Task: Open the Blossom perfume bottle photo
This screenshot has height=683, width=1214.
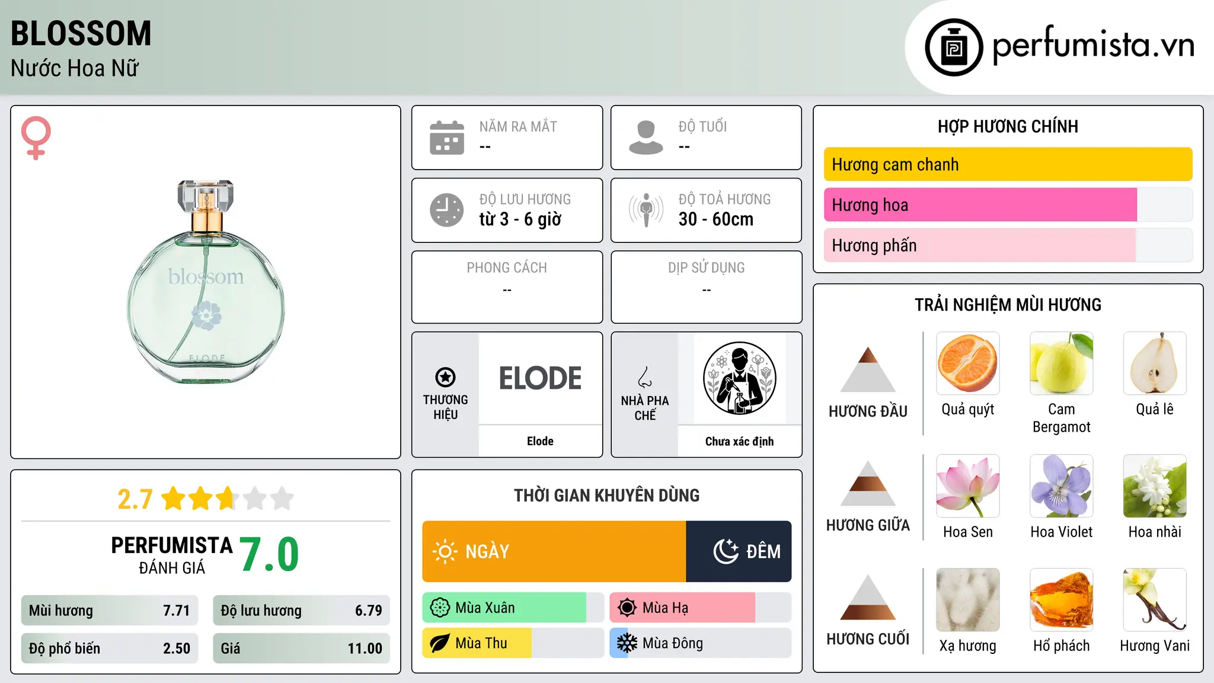Action: (x=206, y=282)
